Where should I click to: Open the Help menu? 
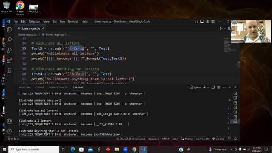(84, 21)
